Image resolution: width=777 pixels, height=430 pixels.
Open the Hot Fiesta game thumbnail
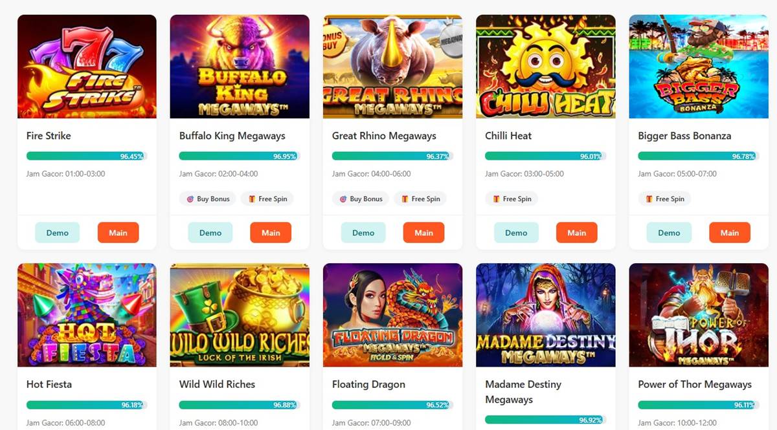[87, 315]
